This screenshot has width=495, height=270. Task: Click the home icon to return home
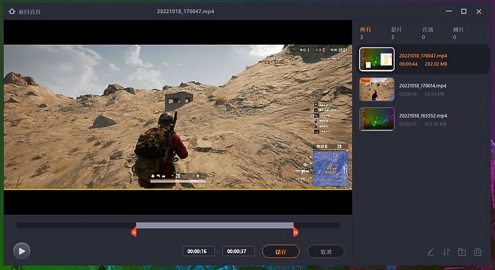tap(12, 12)
